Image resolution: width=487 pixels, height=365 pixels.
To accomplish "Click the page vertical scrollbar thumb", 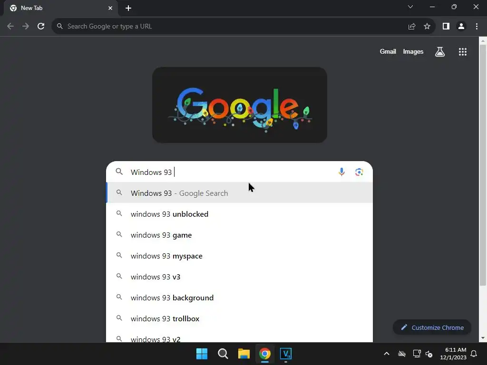I will click(x=483, y=165).
